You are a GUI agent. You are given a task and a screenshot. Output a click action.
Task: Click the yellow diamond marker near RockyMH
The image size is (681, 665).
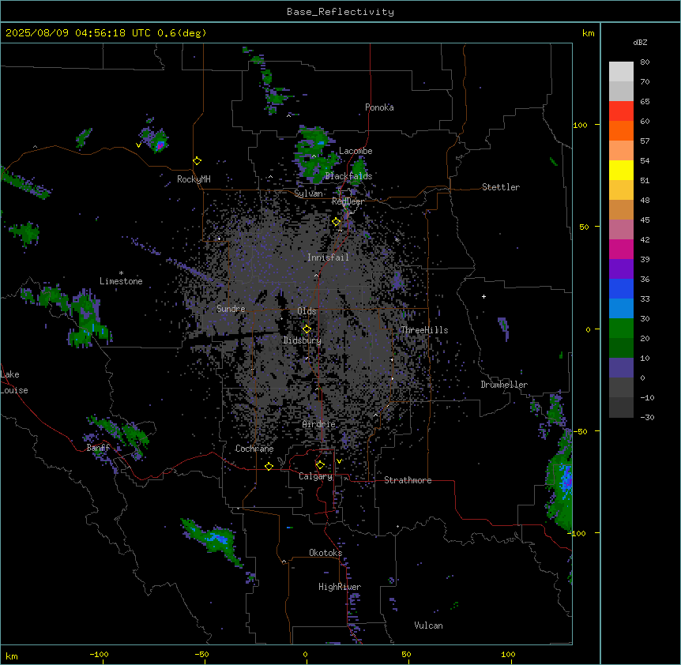click(x=198, y=161)
